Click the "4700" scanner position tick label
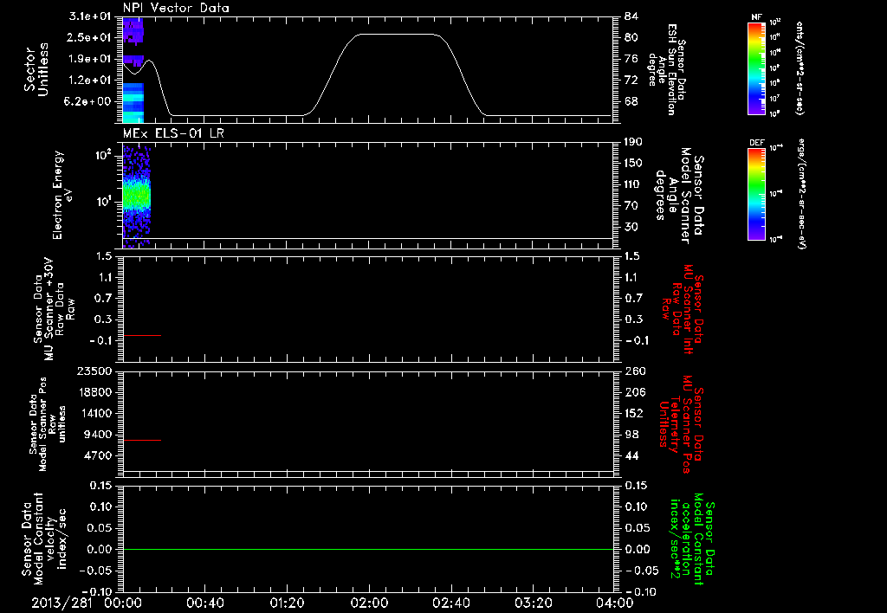The height and width of the screenshot is (613, 887). click(x=99, y=455)
